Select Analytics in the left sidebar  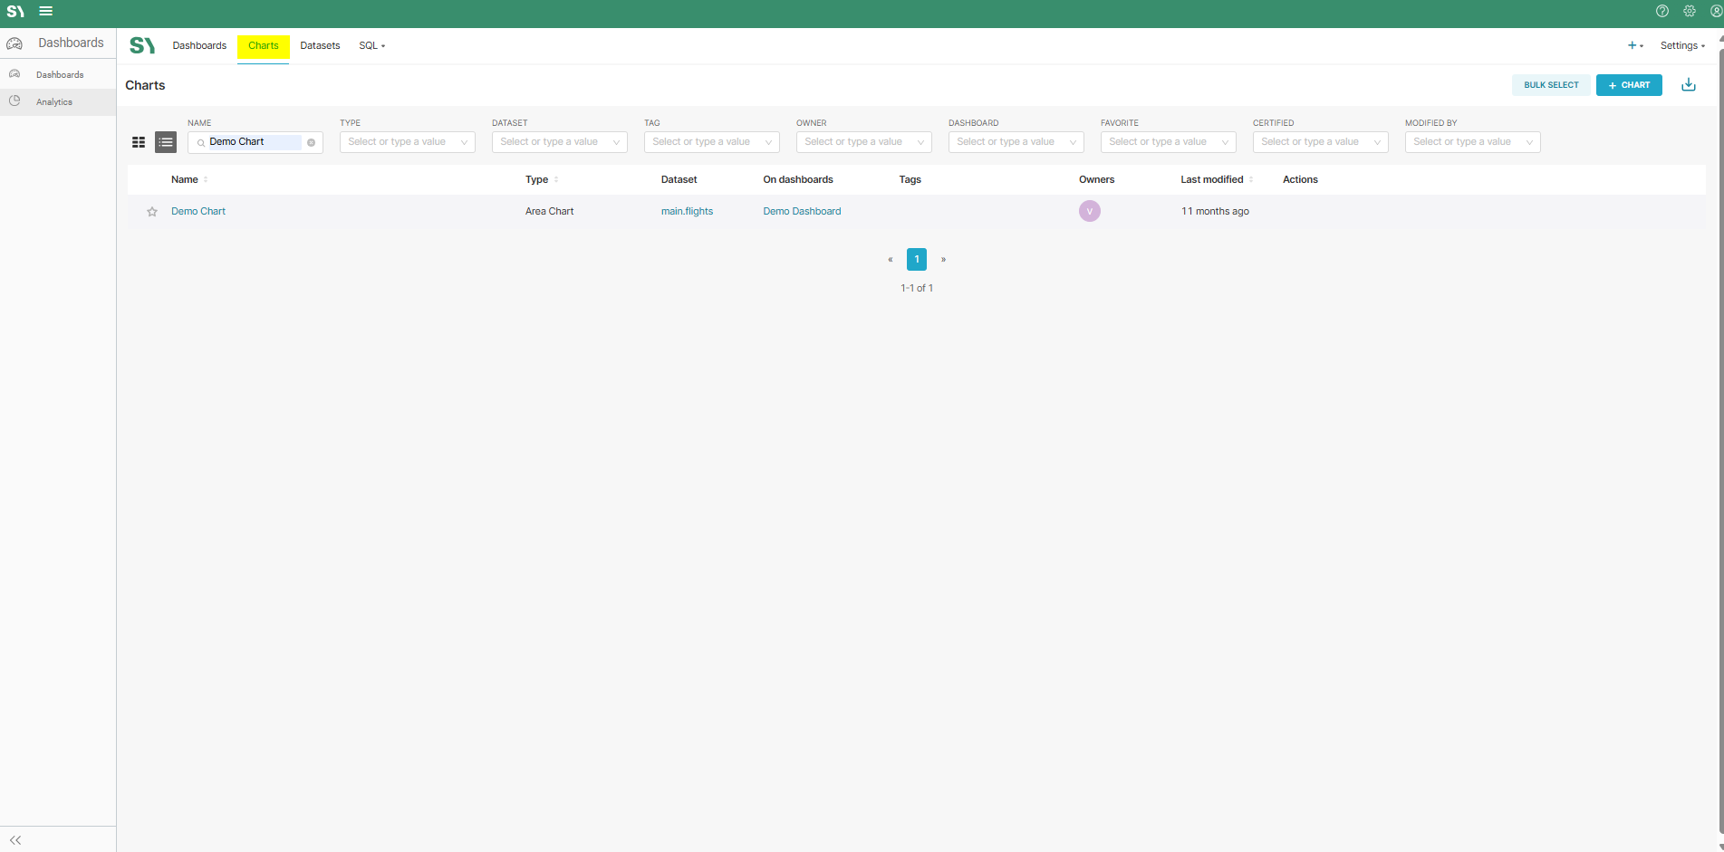54,102
